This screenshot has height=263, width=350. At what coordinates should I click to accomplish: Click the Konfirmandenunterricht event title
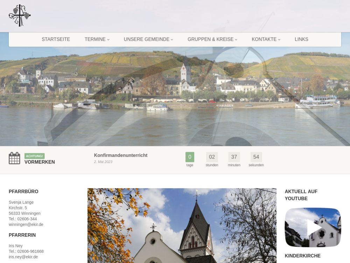pyautogui.click(x=121, y=155)
